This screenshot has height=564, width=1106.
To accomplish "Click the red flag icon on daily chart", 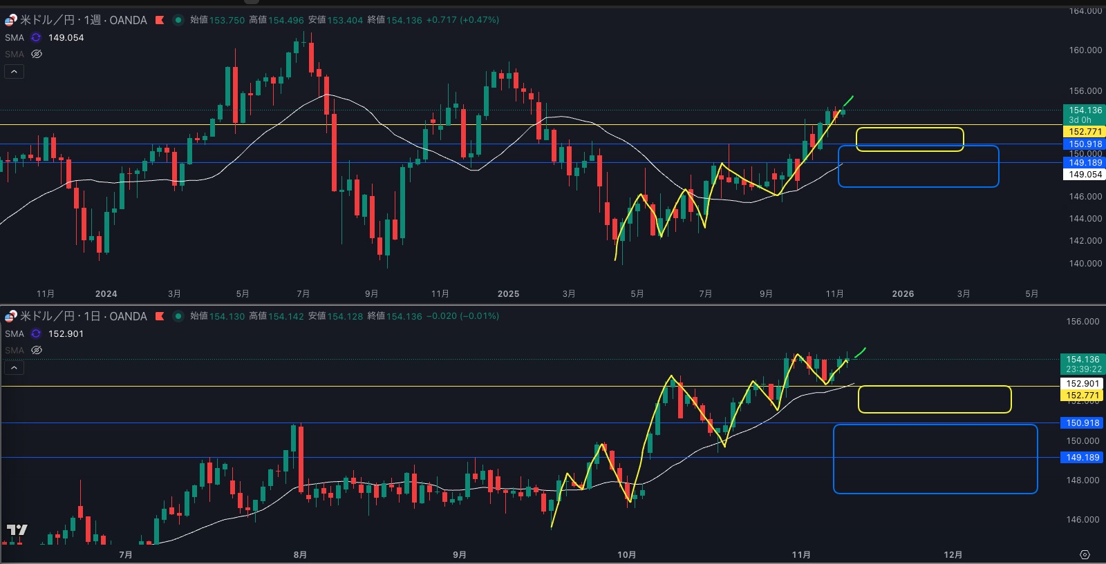I will click(x=160, y=316).
